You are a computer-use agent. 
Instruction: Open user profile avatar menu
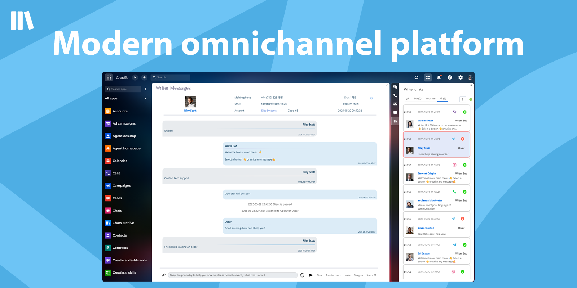(x=470, y=77)
